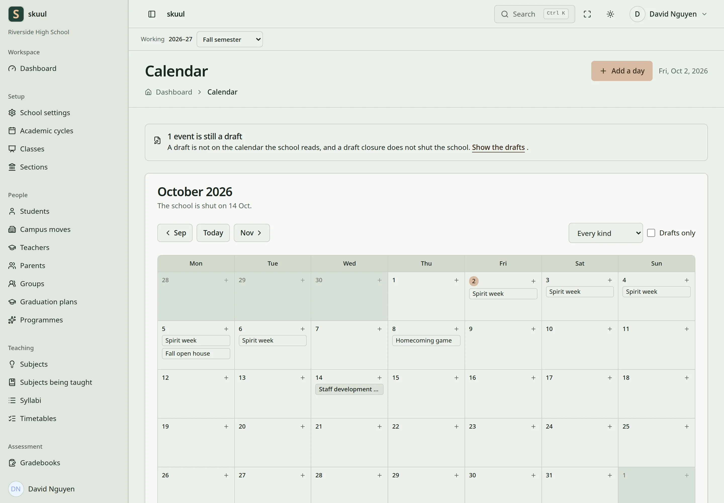Viewport: 724px width, 503px height.
Task: Switch light/dark theme sun icon
Action: [x=610, y=14]
